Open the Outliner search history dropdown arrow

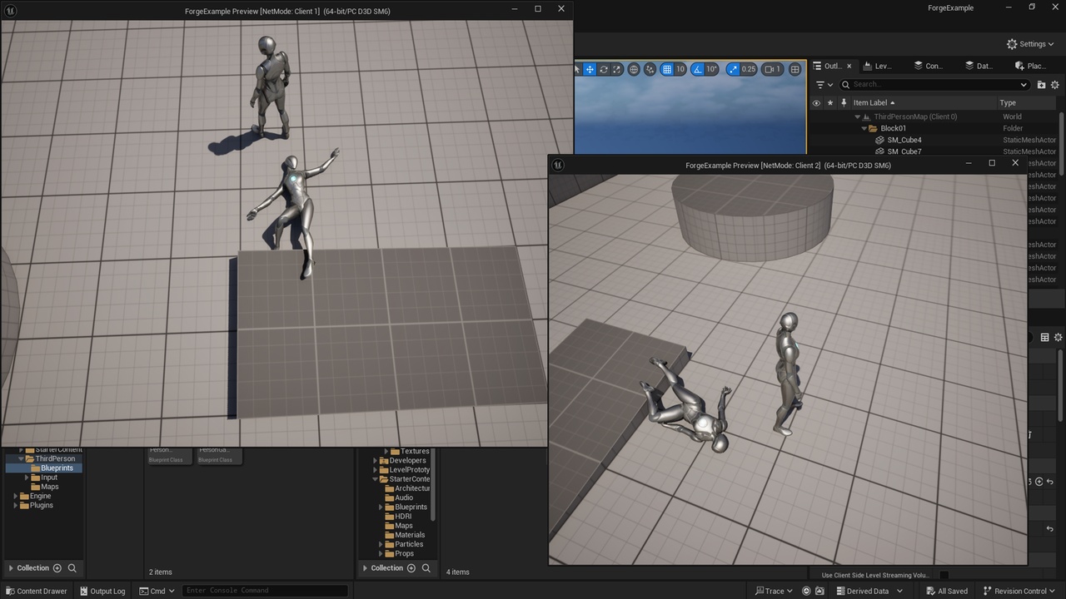pos(1024,84)
